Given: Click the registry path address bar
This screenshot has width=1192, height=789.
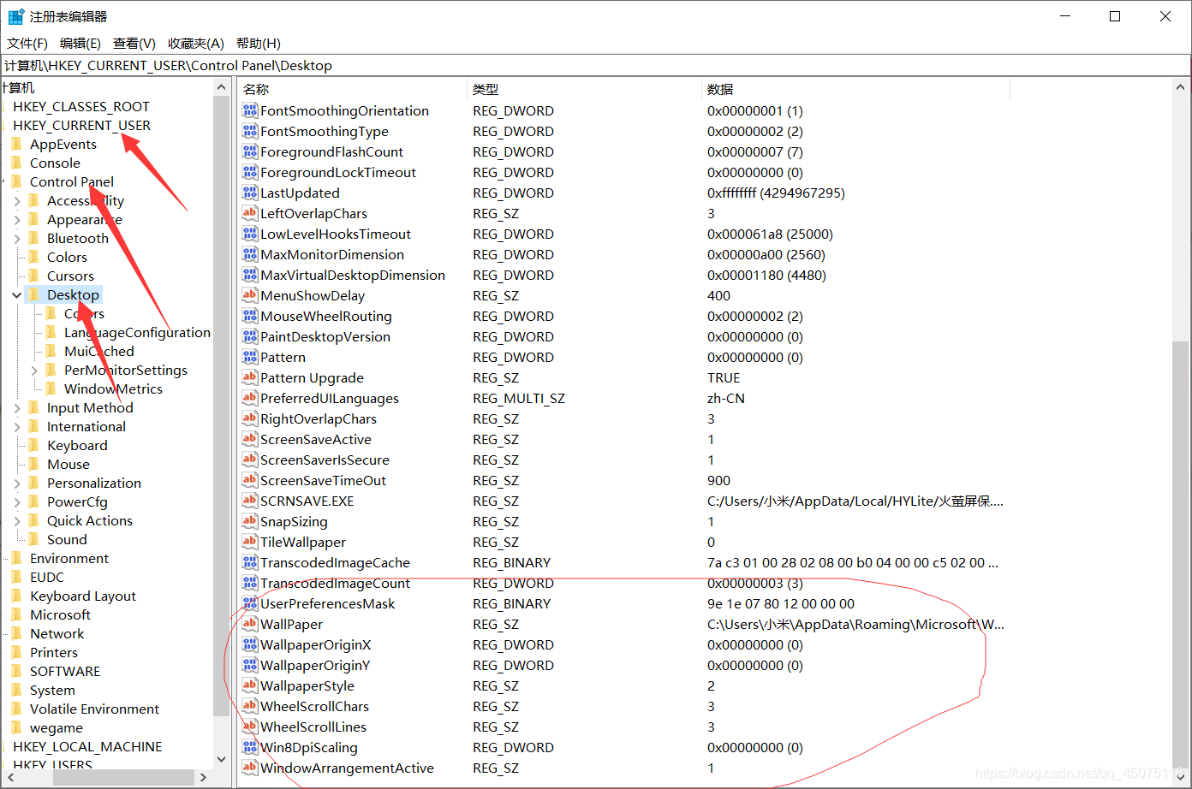Looking at the screenshot, I should pos(596,65).
